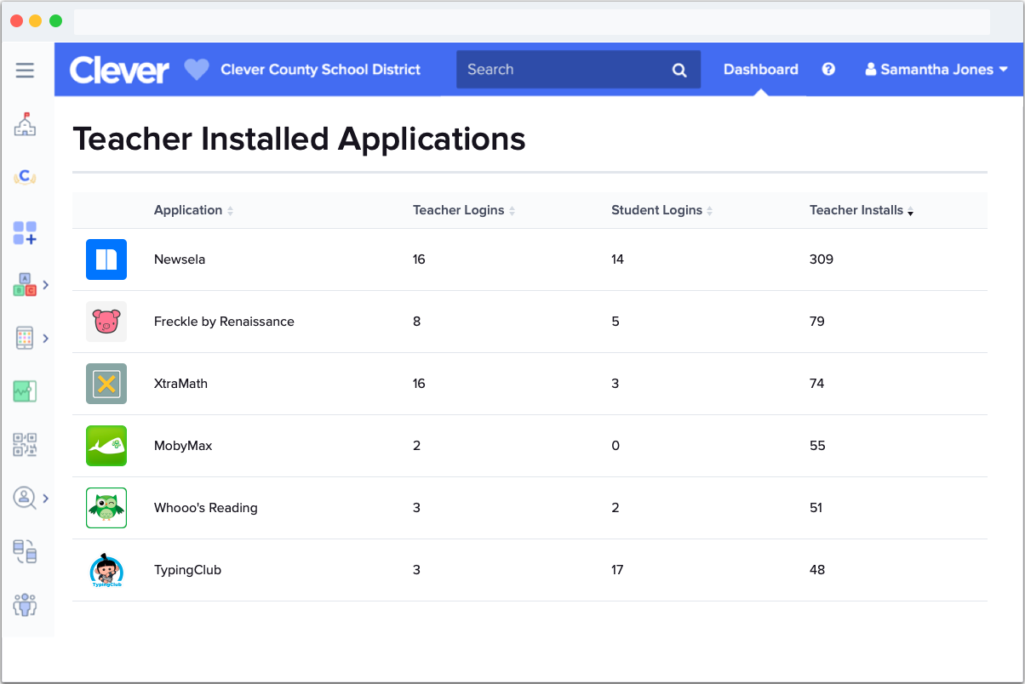Click TypingClub's student logins value 17

pyautogui.click(x=617, y=570)
